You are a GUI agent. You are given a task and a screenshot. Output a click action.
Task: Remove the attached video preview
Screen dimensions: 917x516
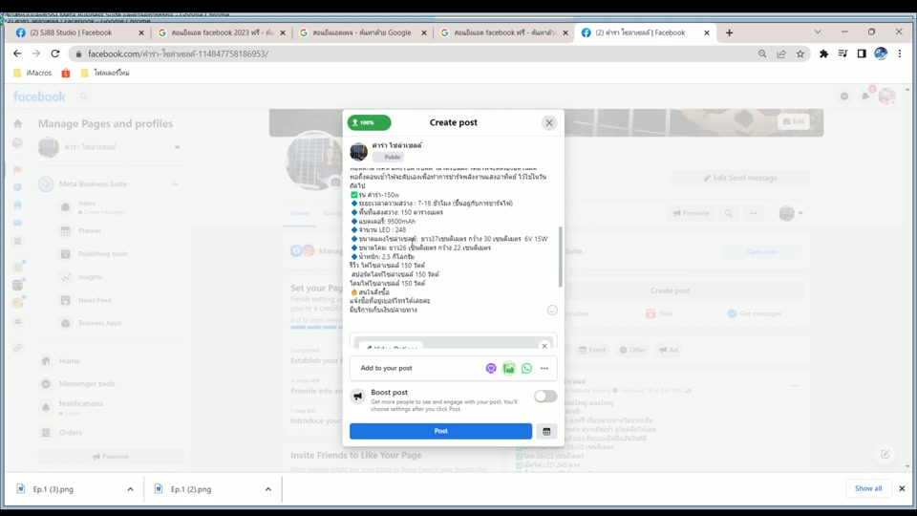coord(544,346)
